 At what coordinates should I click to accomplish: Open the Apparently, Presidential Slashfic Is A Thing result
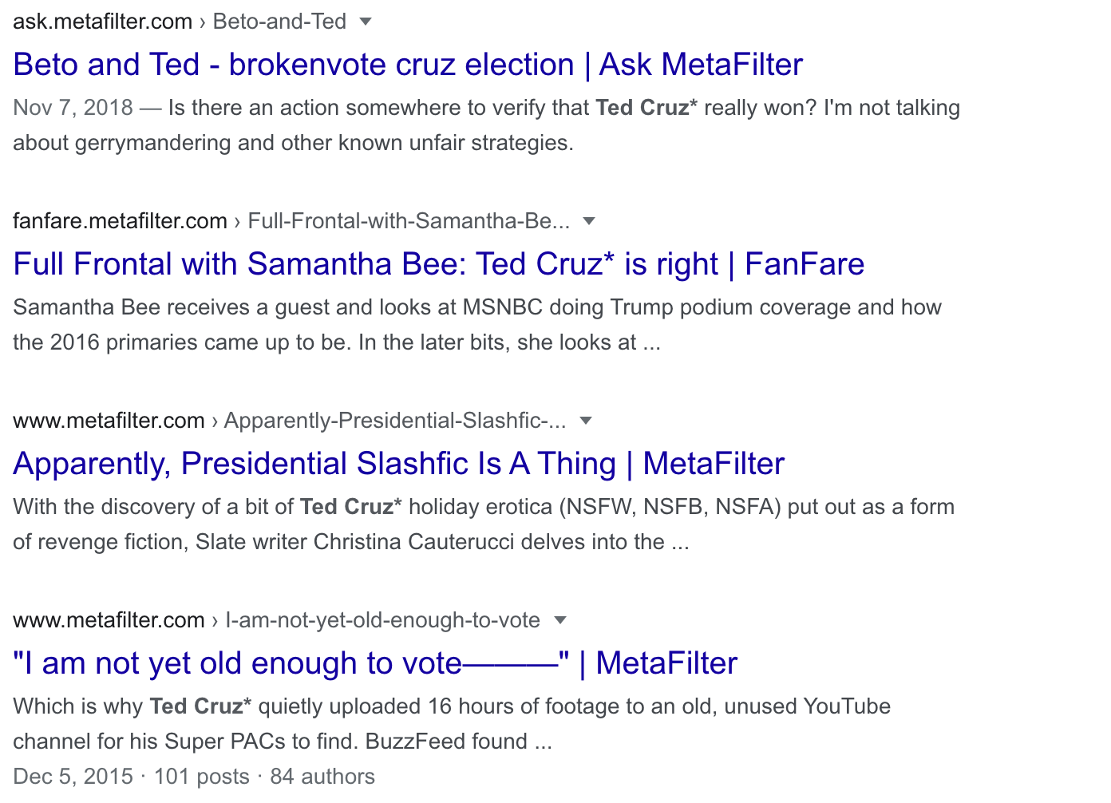[x=399, y=464]
